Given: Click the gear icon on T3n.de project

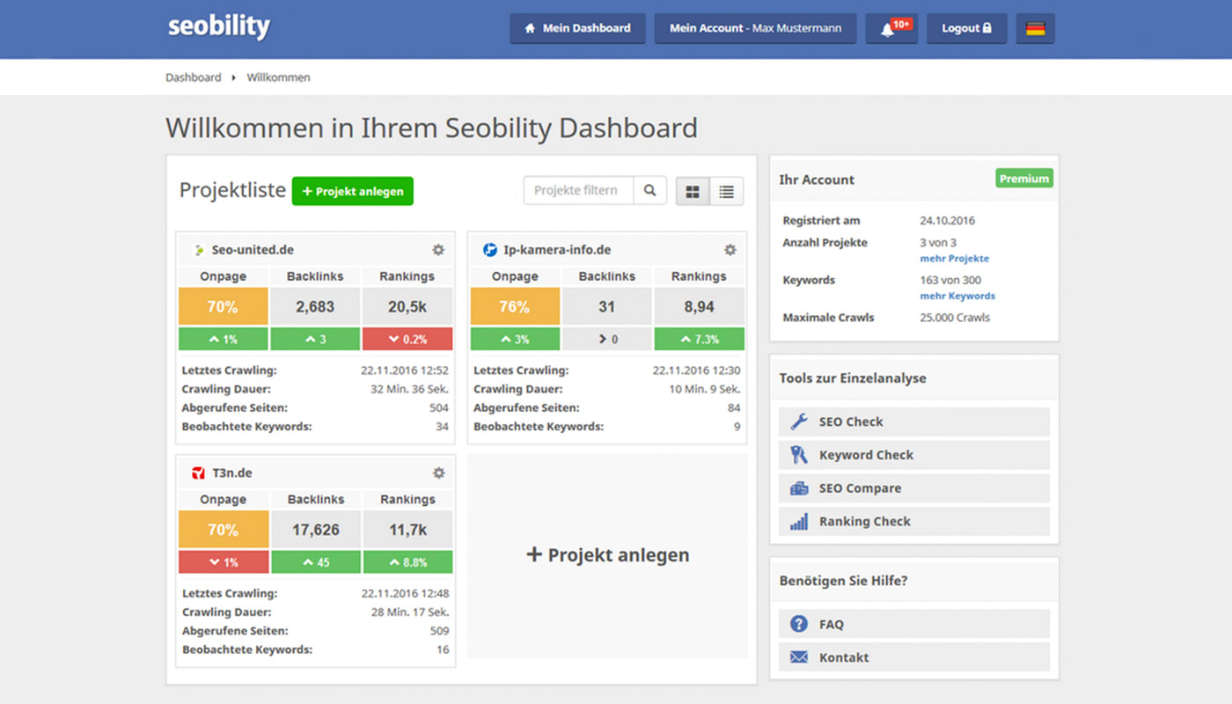Looking at the screenshot, I should pyautogui.click(x=438, y=473).
